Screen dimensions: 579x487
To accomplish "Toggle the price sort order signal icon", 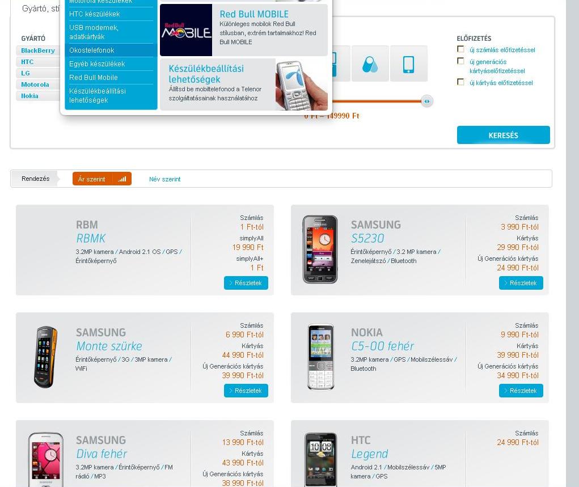I will pos(122,179).
